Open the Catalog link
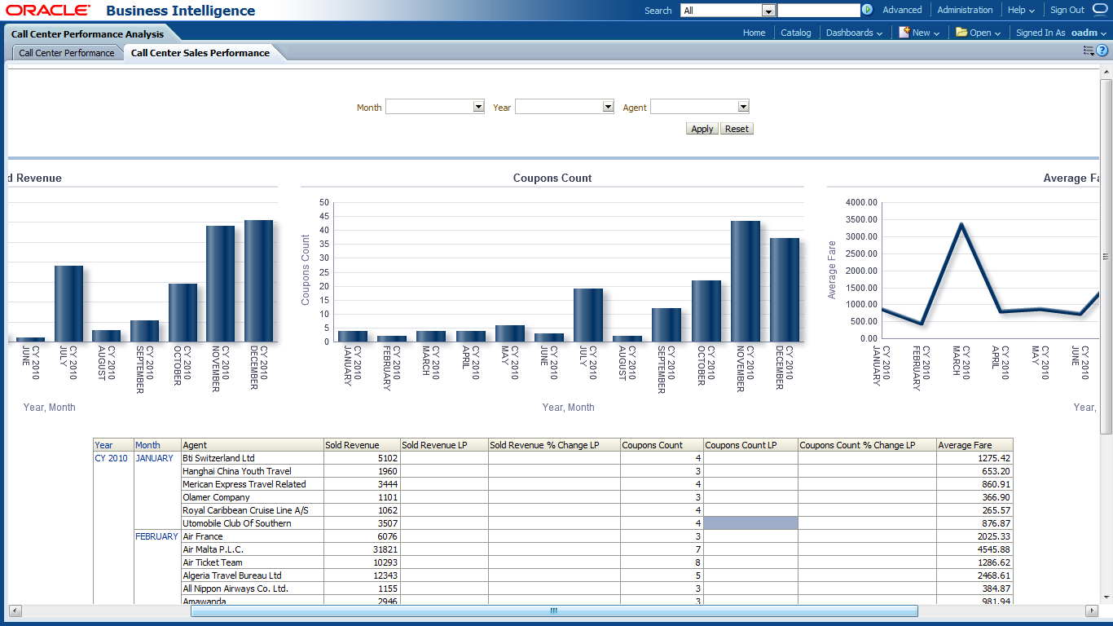Image resolution: width=1113 pixels, height=626 pixels. 796,33
